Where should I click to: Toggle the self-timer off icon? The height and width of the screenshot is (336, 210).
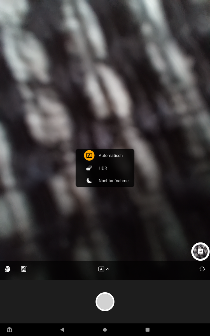(8, 269)
